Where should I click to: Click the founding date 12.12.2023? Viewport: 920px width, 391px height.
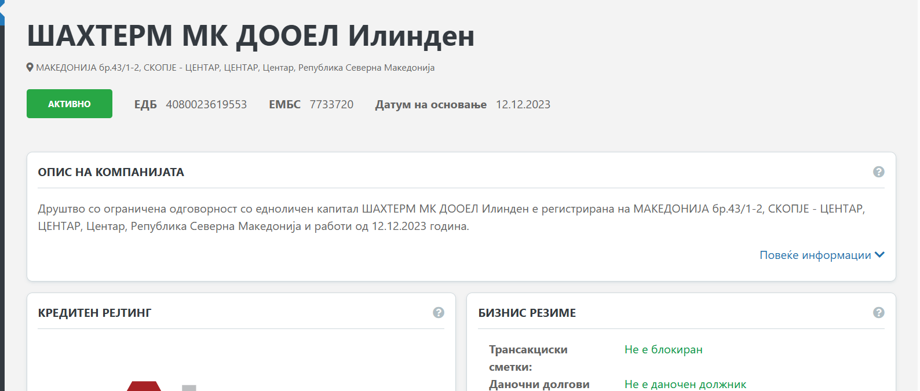[523, 105]
